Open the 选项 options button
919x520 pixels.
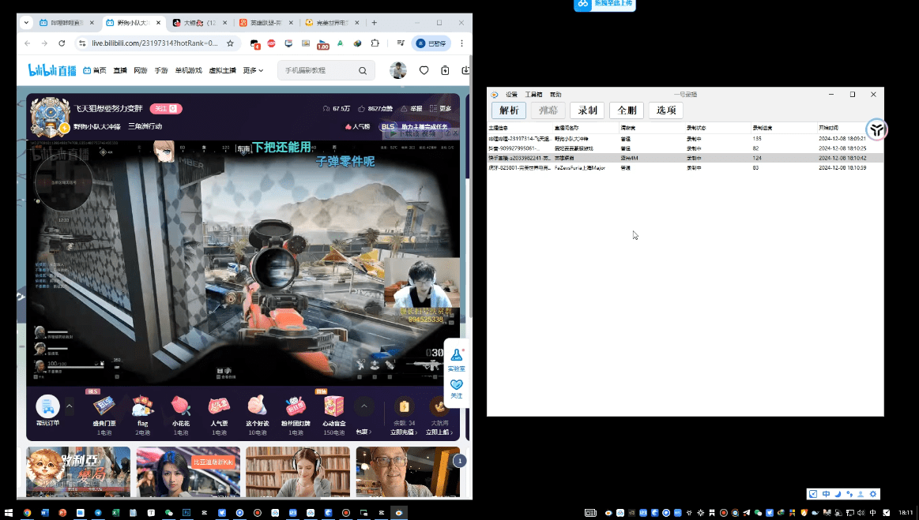pos(665,110)
